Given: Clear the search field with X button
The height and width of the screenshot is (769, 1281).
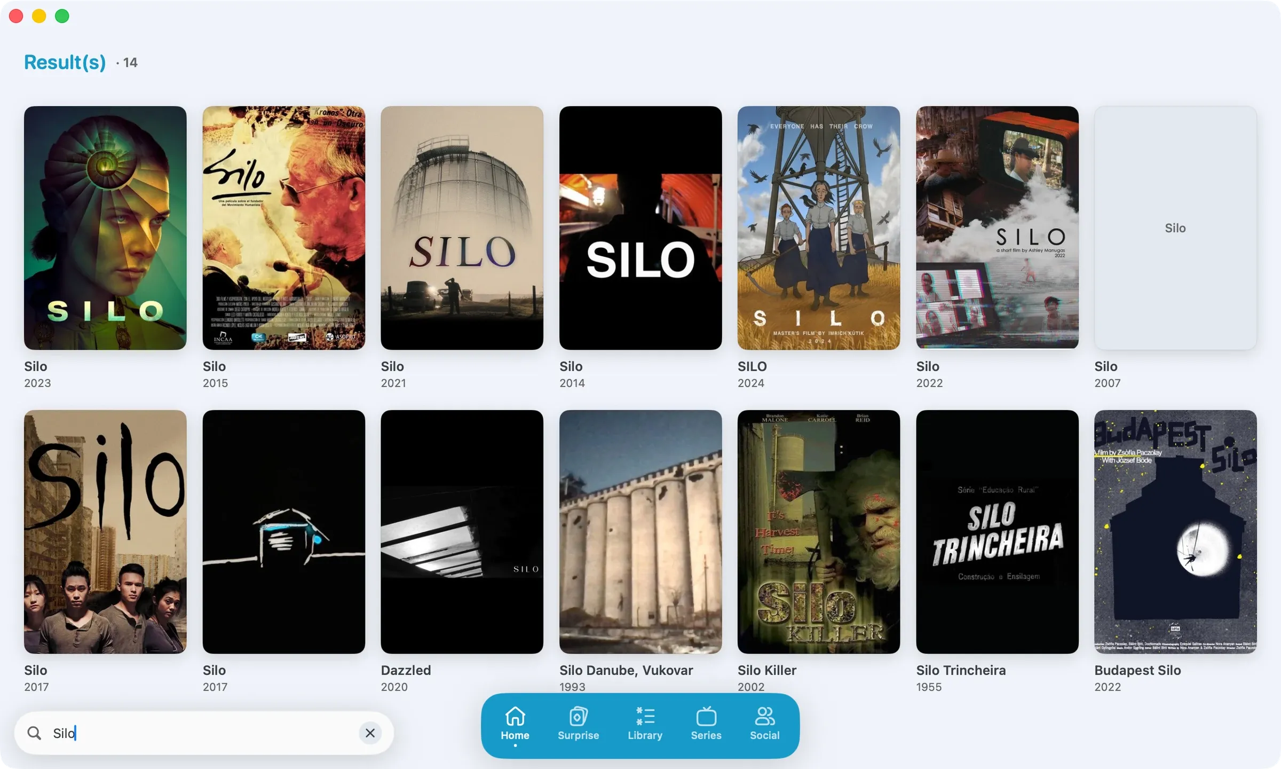Looking at the screenshot, I should coord(370,733).
